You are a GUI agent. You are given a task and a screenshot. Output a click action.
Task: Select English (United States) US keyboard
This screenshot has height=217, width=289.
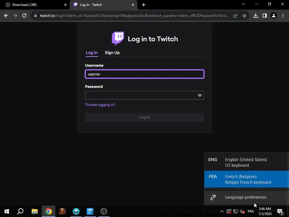pyautogui.click(x=247, y=162)
